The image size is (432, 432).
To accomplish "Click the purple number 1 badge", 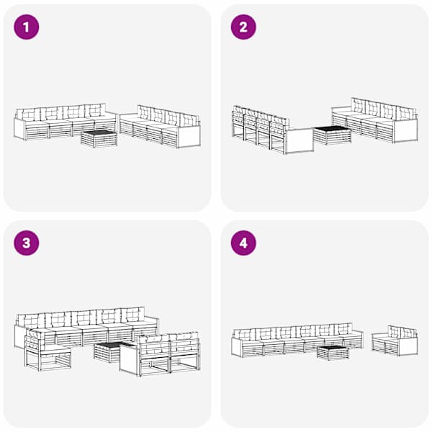I will click(x=27, y=27).
